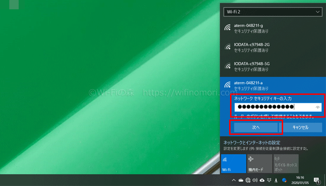Open the Dropbox tray icon
Viewport: 326px width, 186px height.
pyautogui.click(x=269, y=180)
